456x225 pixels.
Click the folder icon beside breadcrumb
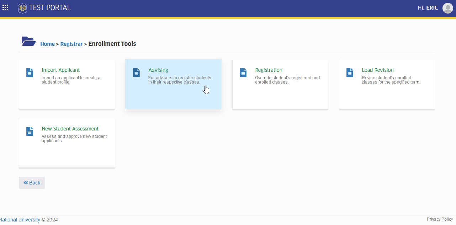pos(28,41)
